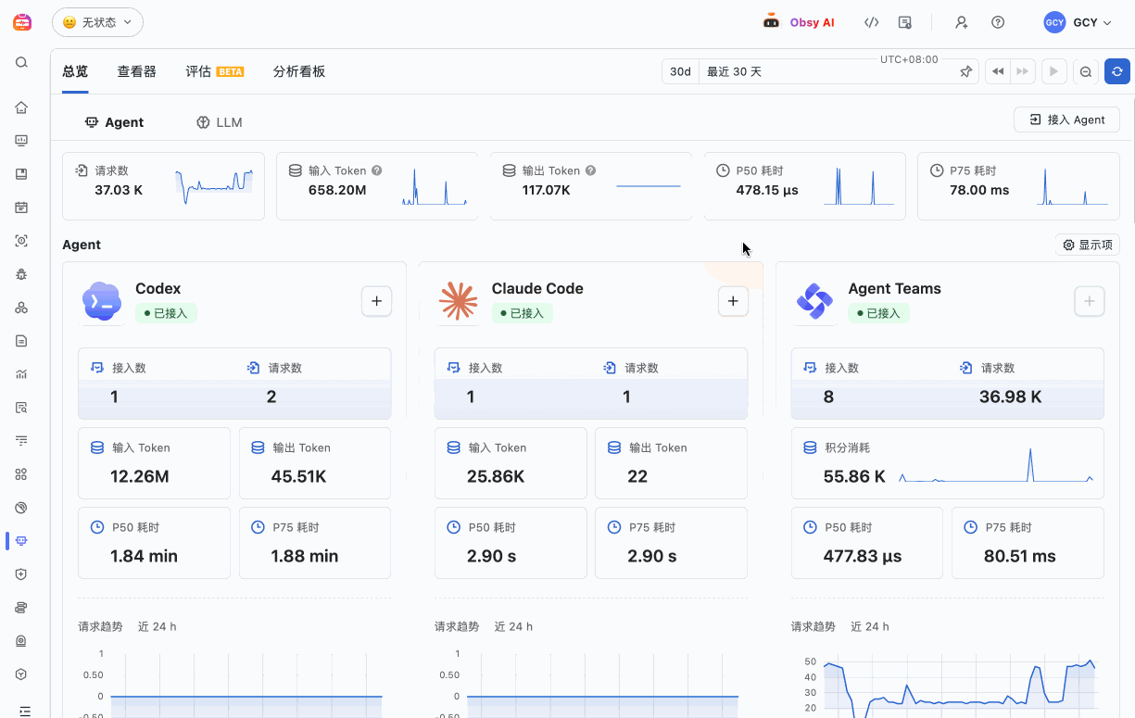Step time range backward
This screenshot has width=1135, height=718.
[x=998, y=71]
